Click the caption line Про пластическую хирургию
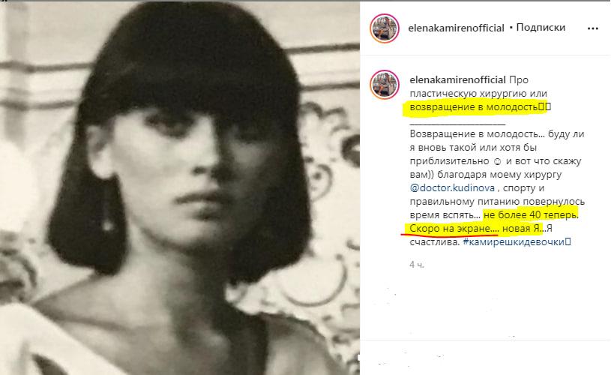The image size is (611, 375). tap(469, 87)
